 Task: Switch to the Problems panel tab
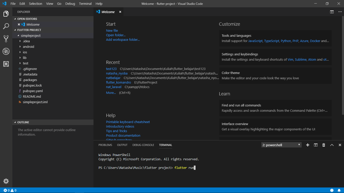pyautogui.click(x=105, y=145)
